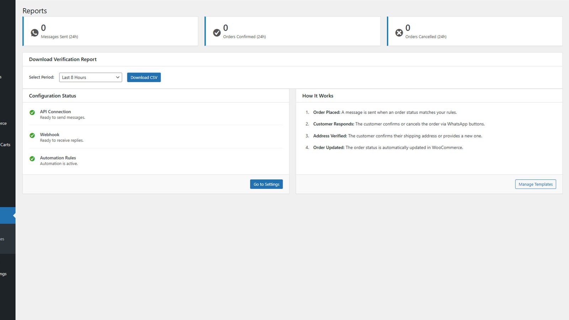Click the Orders Cancelled X icon
Screen dimensions: 569x320
point(399,33)
